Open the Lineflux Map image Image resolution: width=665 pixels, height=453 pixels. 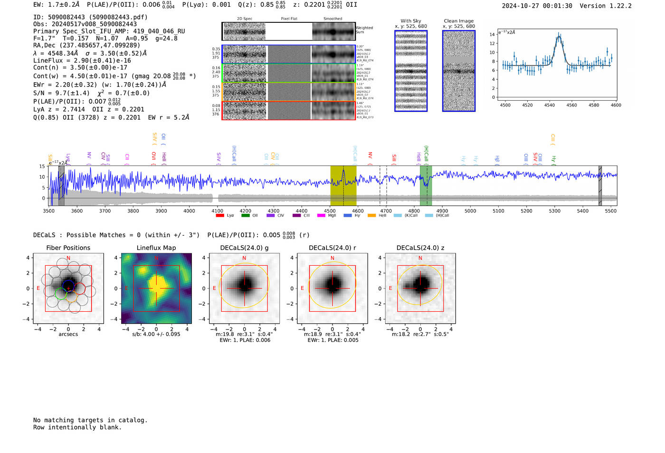[156, 289]
